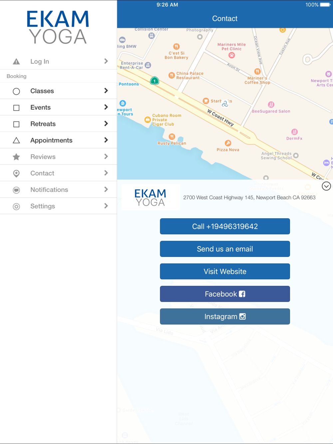
Task: Click the Newport Tours sailboat pin
Action: pyautogui.click(x=123, y=103)
